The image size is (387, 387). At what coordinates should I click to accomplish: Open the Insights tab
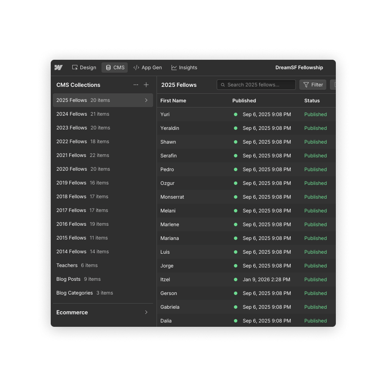184,68
